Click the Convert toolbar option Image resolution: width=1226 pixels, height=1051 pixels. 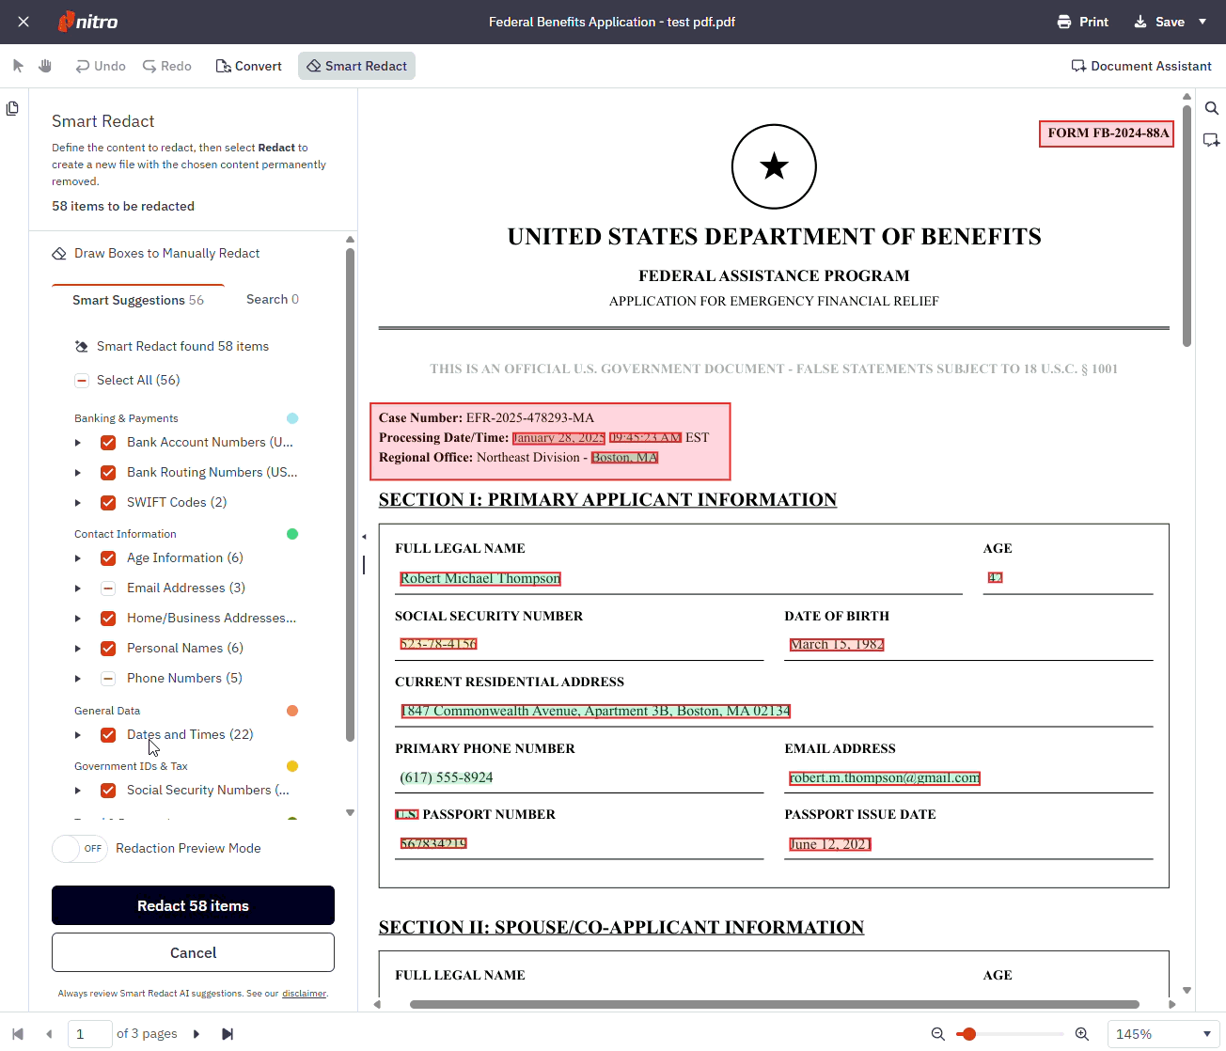coord(249,66)
